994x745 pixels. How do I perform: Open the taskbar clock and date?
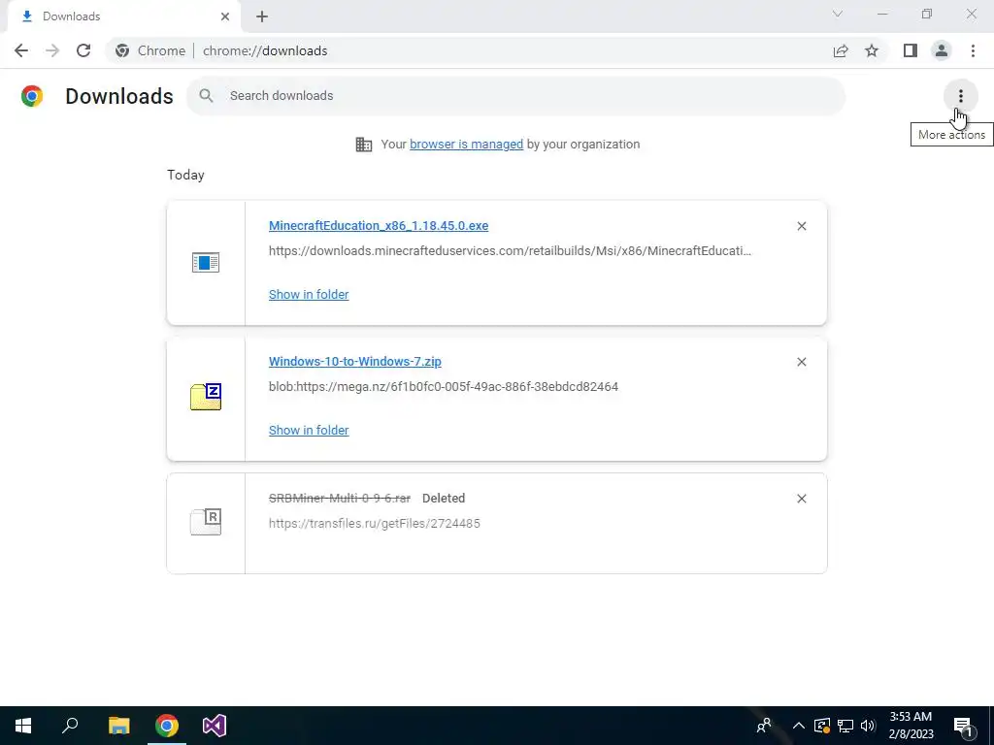(911, 726)
